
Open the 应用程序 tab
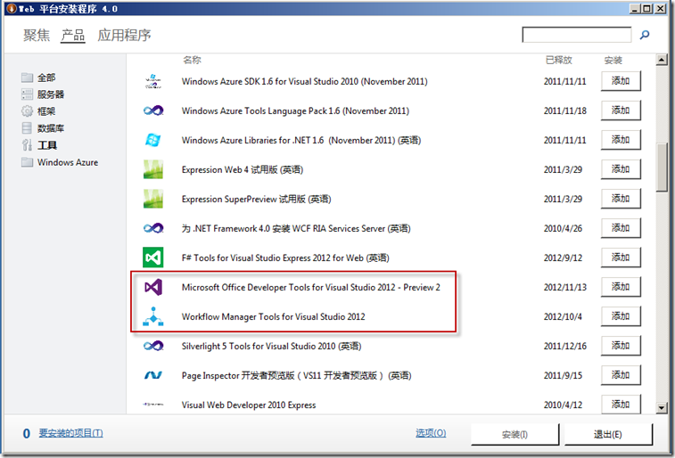124,36
